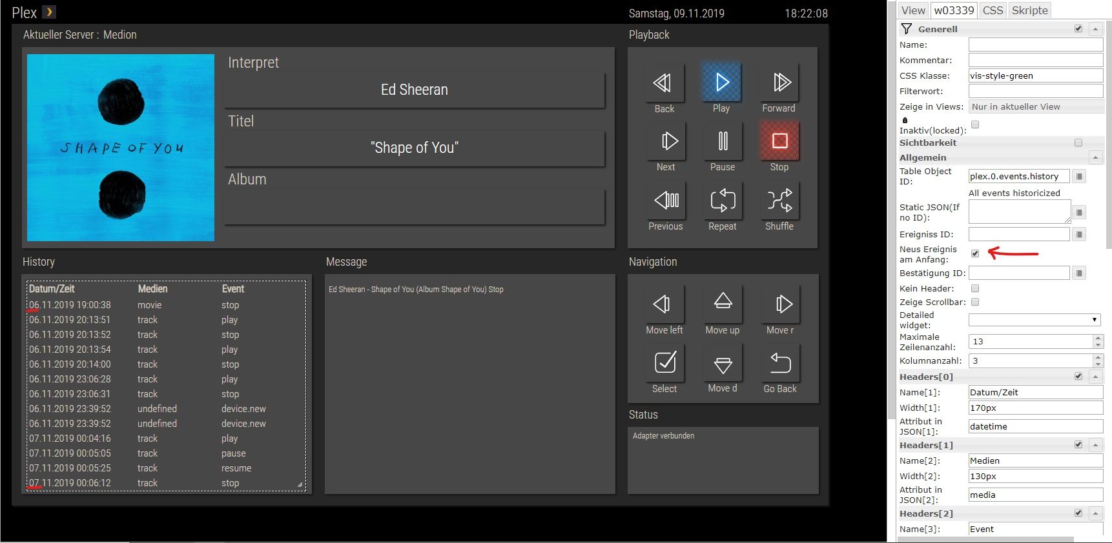Image resolution: width=1112 pixels, height=543 pixels.
Task: Click the Filterwort input field
Action: point(1036,91)
